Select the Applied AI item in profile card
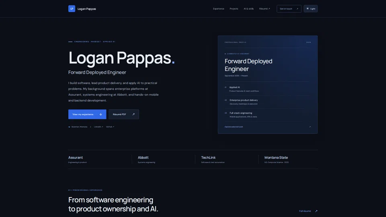 tap(268, 89)
